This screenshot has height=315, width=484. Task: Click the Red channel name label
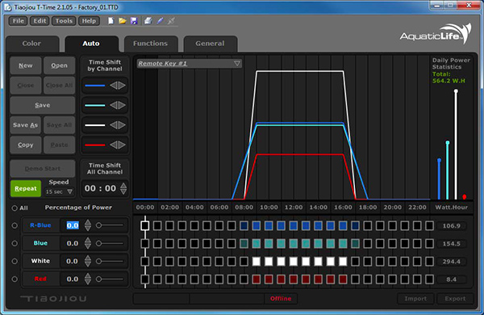pyautogui.click(x=40, y=279)
